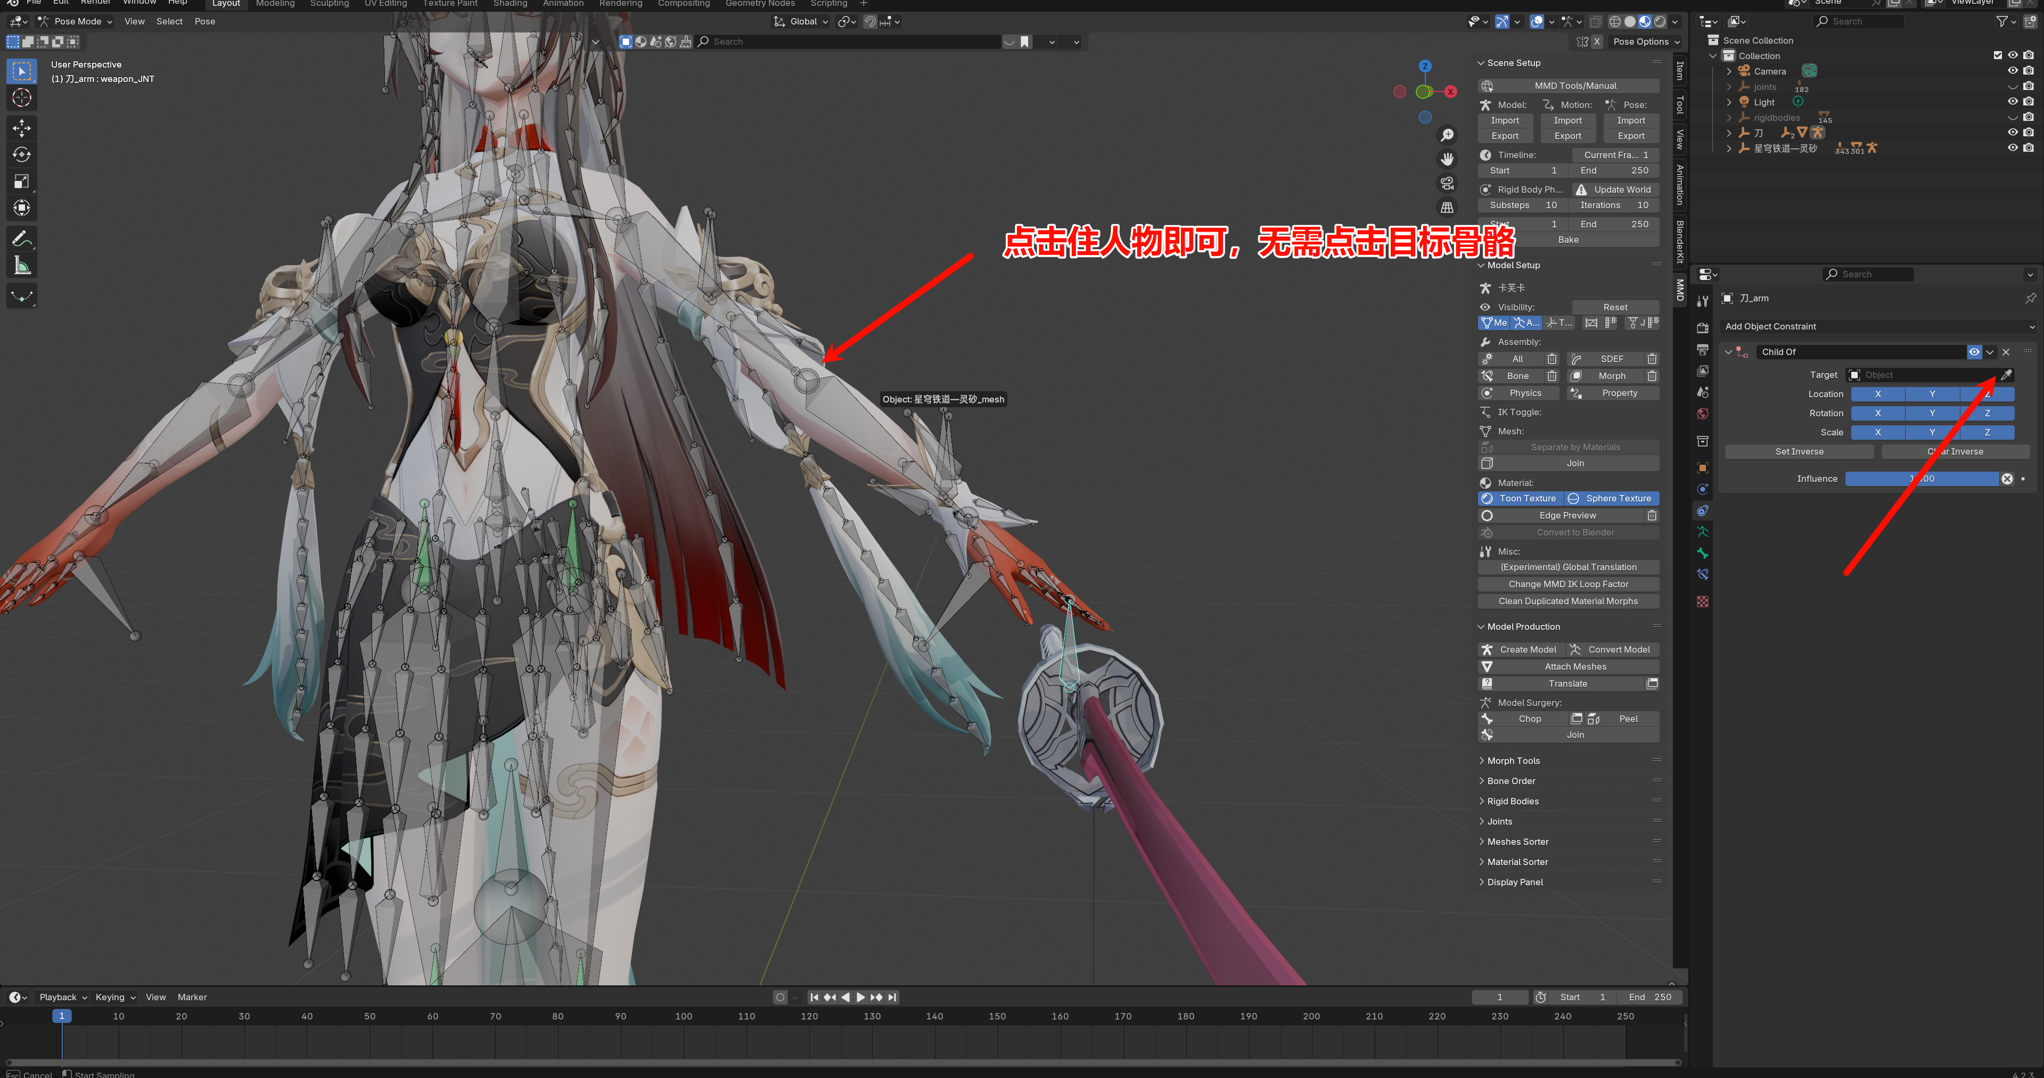Hide the Light in the outliner
The width and height of the screenshot is (2044, 1078).
pyautogui.click(x=2013, y=102)
